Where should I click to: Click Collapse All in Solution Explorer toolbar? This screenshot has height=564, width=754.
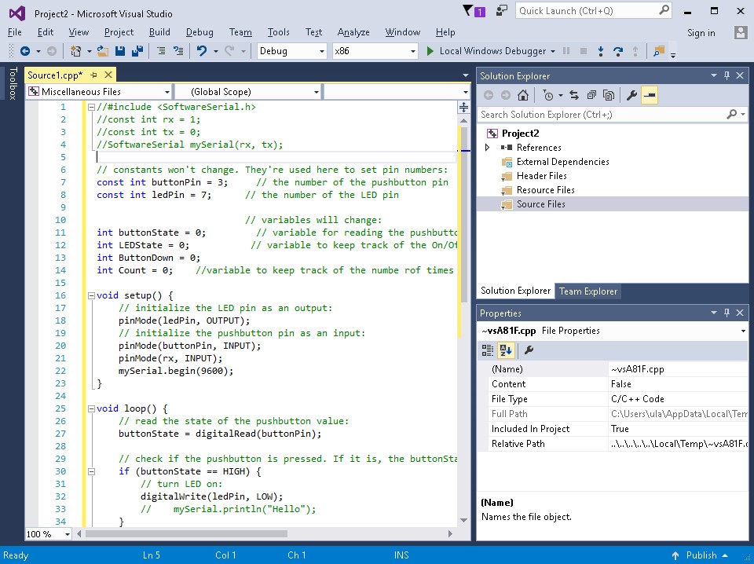pyautogui.click(x=591, y=95)
